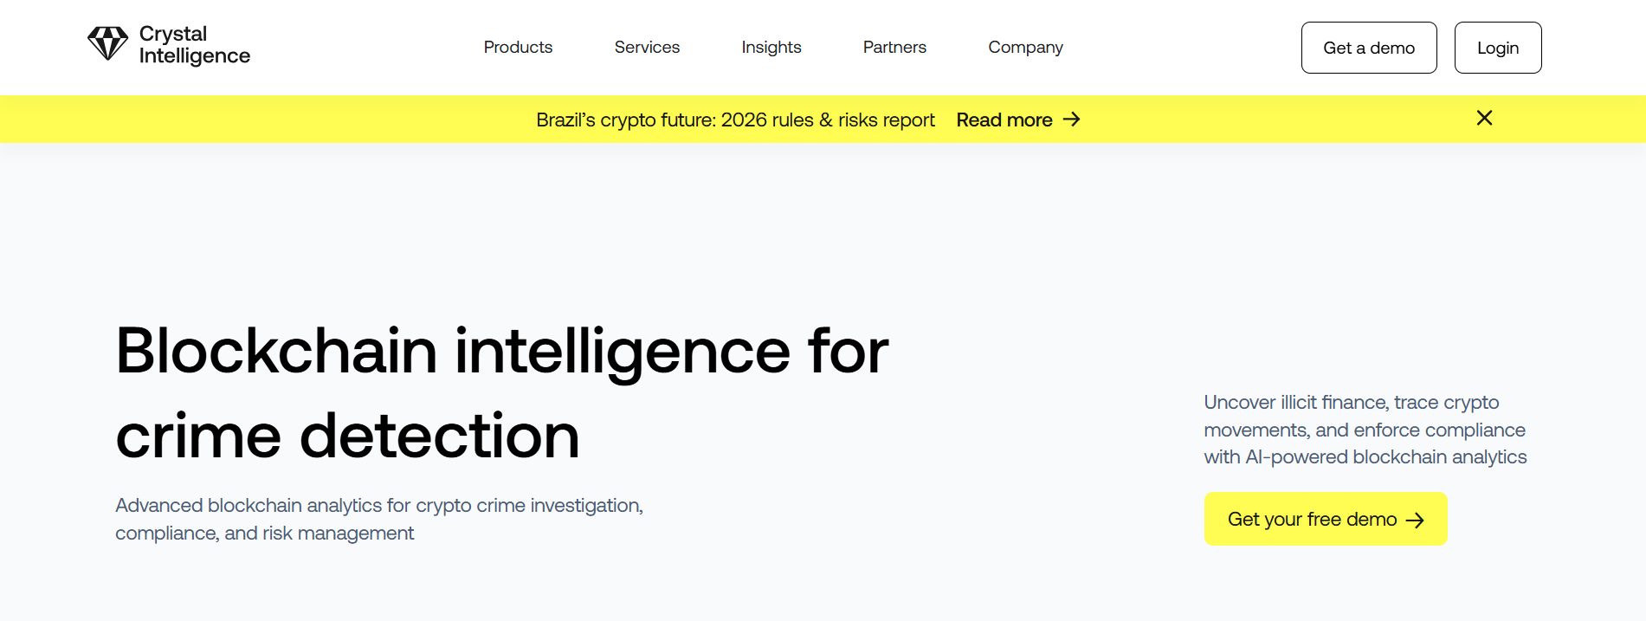Open the Products dropdown
1646x621 pixels.
coord(517,48)
